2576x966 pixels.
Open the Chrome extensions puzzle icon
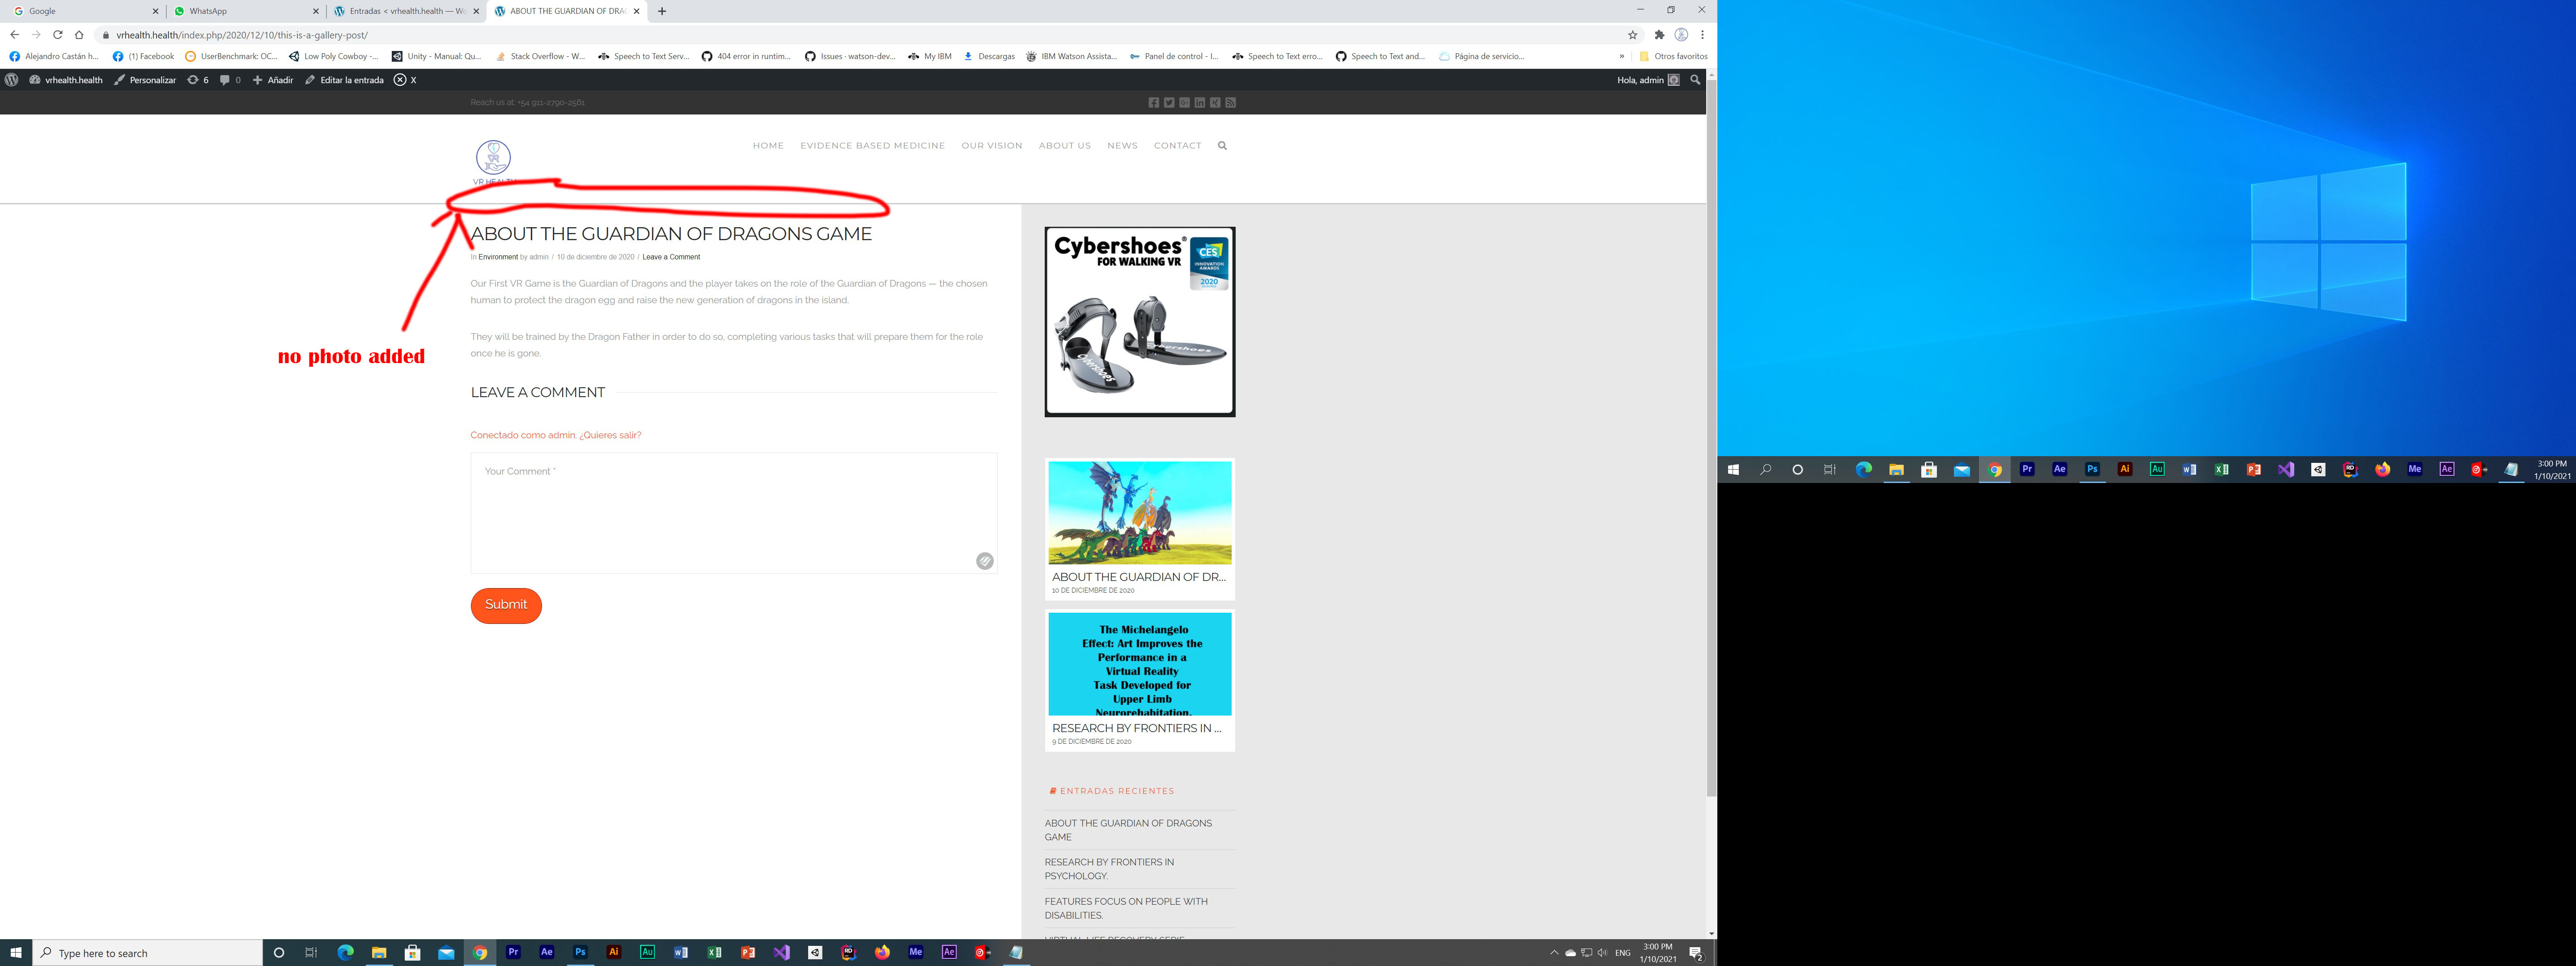click(1660, 35)
